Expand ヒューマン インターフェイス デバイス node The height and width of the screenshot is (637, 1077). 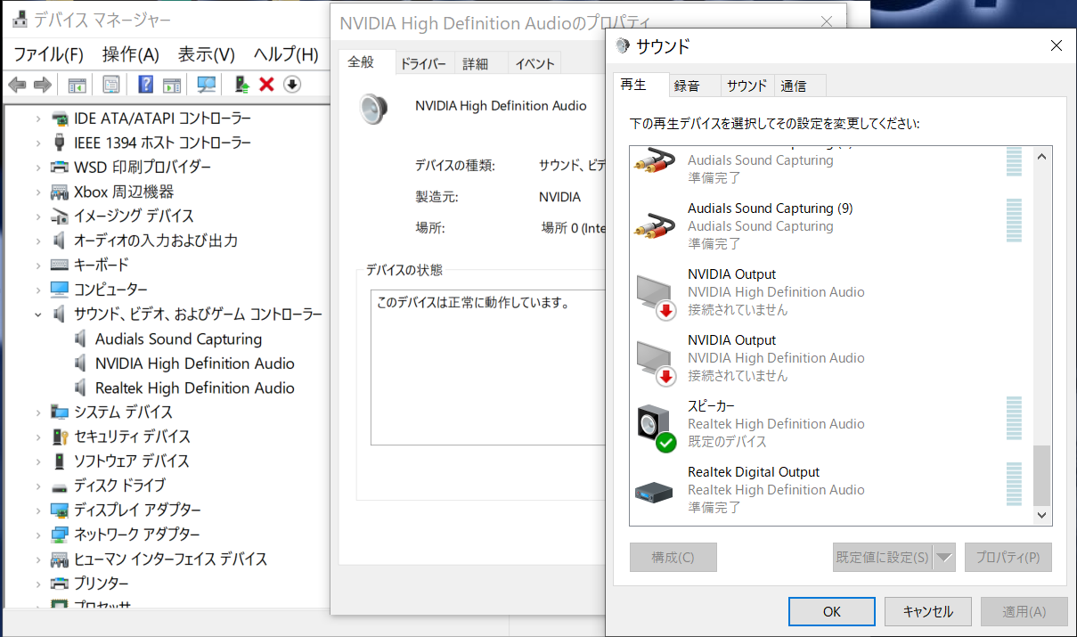tap(38, 559)
